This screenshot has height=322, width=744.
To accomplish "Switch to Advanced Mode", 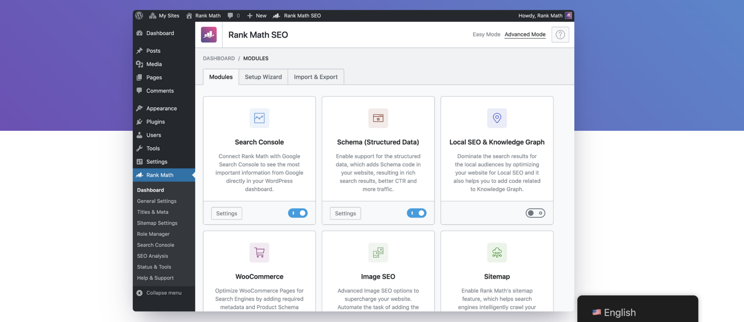I will [x=525, y=34].
